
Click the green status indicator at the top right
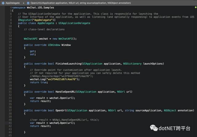[x=196, y=7]
